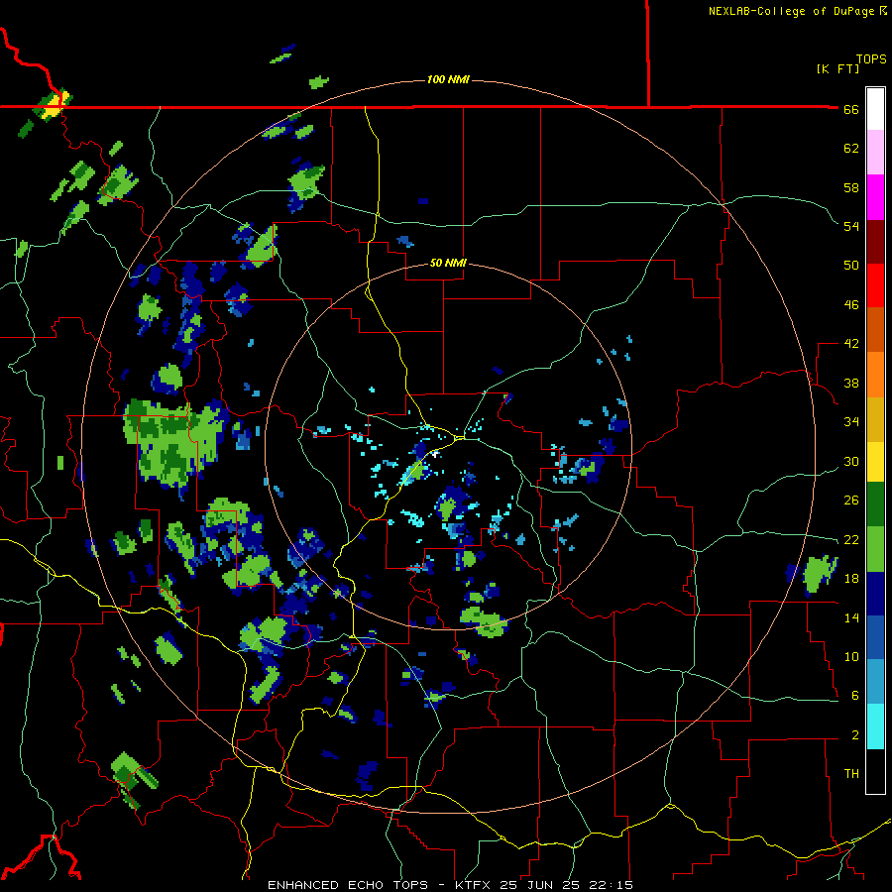Click the TOPS legend title
Screen dimensions: 892x892
871,59
